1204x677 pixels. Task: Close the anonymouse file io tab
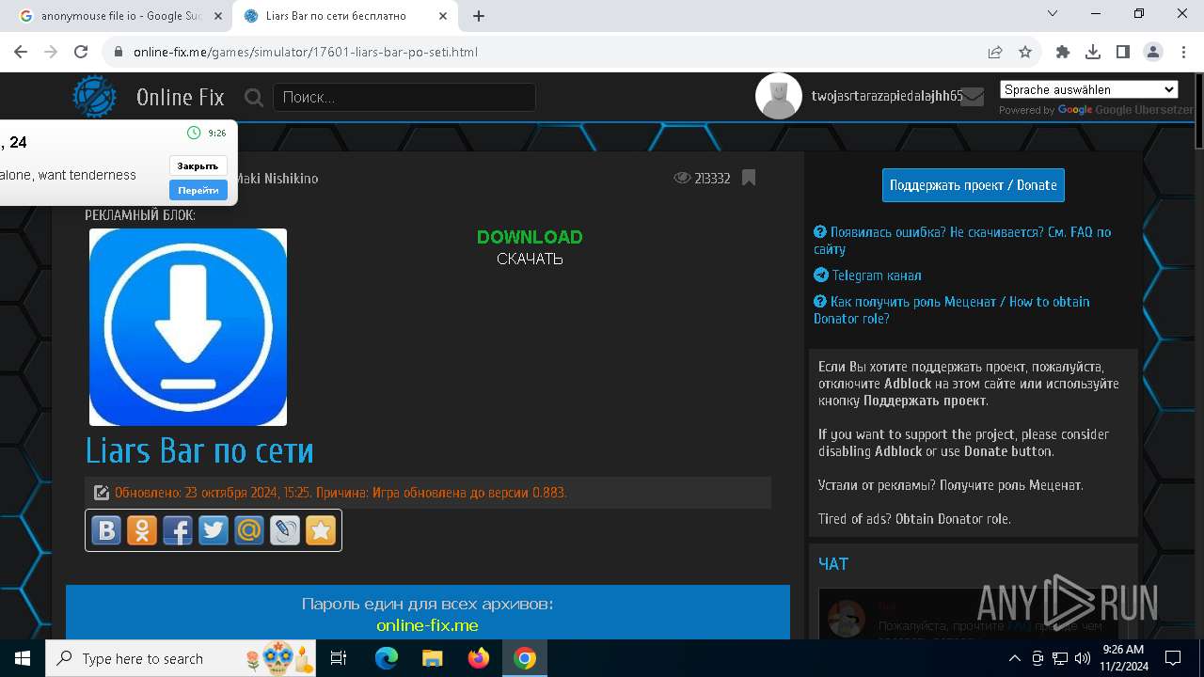[x=218, y=16]
